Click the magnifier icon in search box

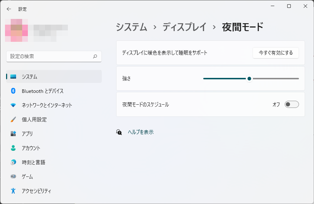click(95, 56)
